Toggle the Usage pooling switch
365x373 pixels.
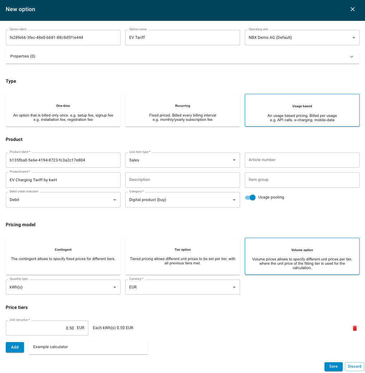pyautogui.click(x=251, y=197)
